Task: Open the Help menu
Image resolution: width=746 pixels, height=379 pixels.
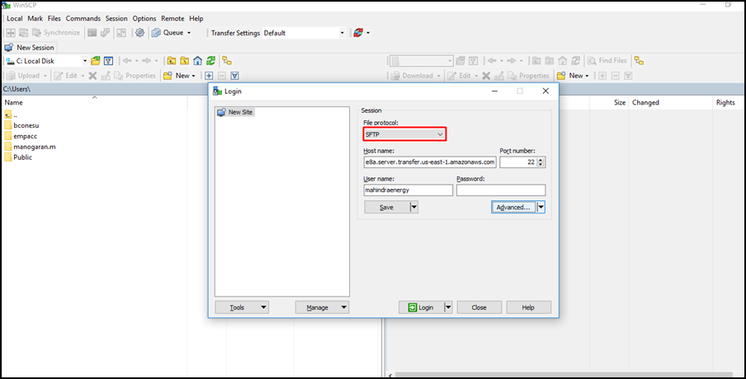Action: 196,18
